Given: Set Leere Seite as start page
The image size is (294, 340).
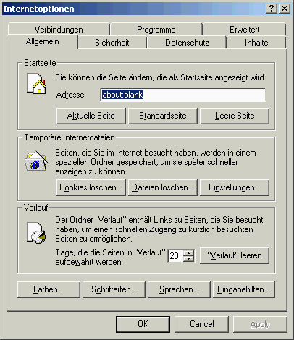Looking at the screenshot, I should 235,116.
